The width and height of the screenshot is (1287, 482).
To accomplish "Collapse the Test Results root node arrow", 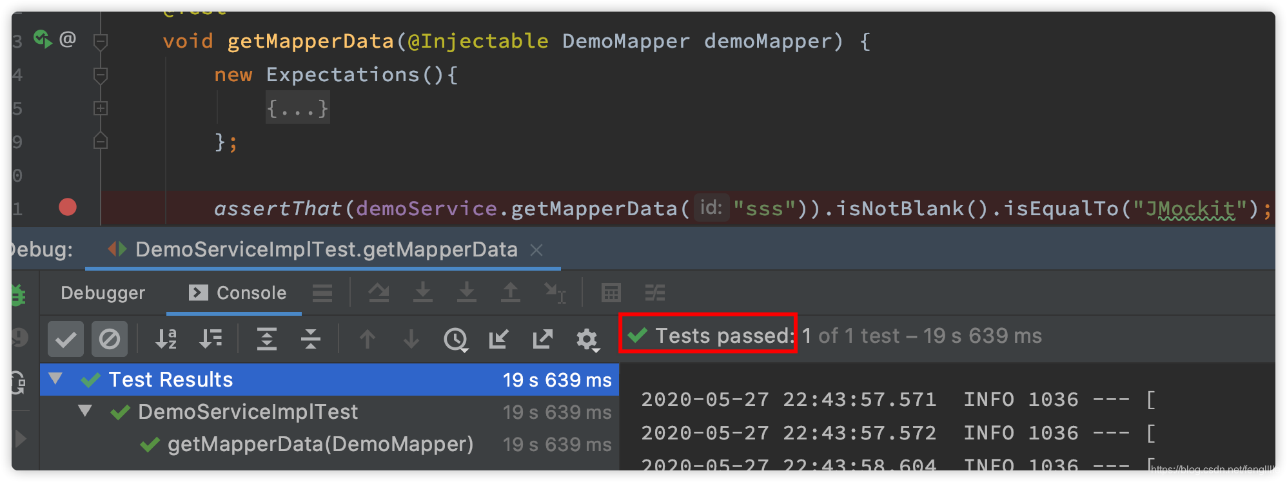I will coord(56,379).
